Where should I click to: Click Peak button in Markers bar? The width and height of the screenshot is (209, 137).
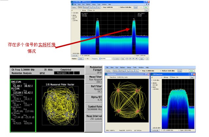pyautogui.click(x=123, y=59)
